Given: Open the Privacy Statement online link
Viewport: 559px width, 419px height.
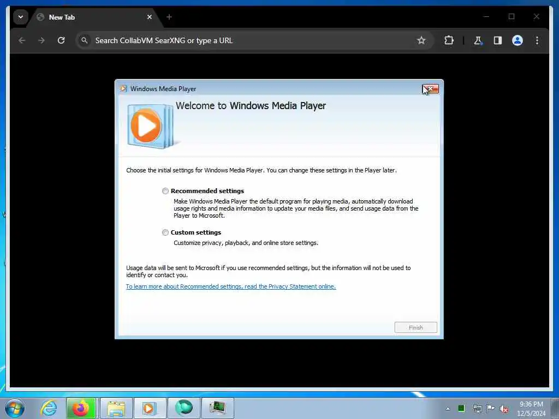Looking at the screenshot, I should point(231,286).
